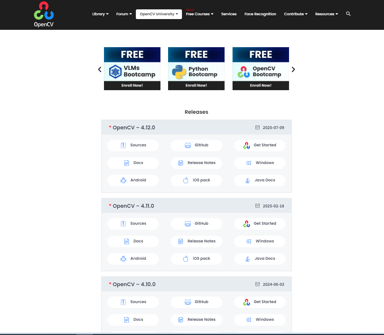View Release Notes for OpenCV 4.12.0
This screenshot has width=384, height=335.
pos(197,163)
